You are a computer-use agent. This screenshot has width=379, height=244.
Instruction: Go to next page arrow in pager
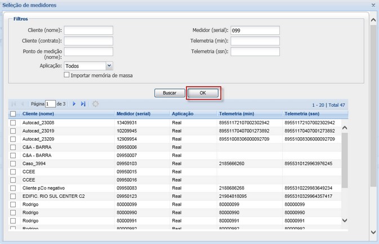click(x=74, y=104)
